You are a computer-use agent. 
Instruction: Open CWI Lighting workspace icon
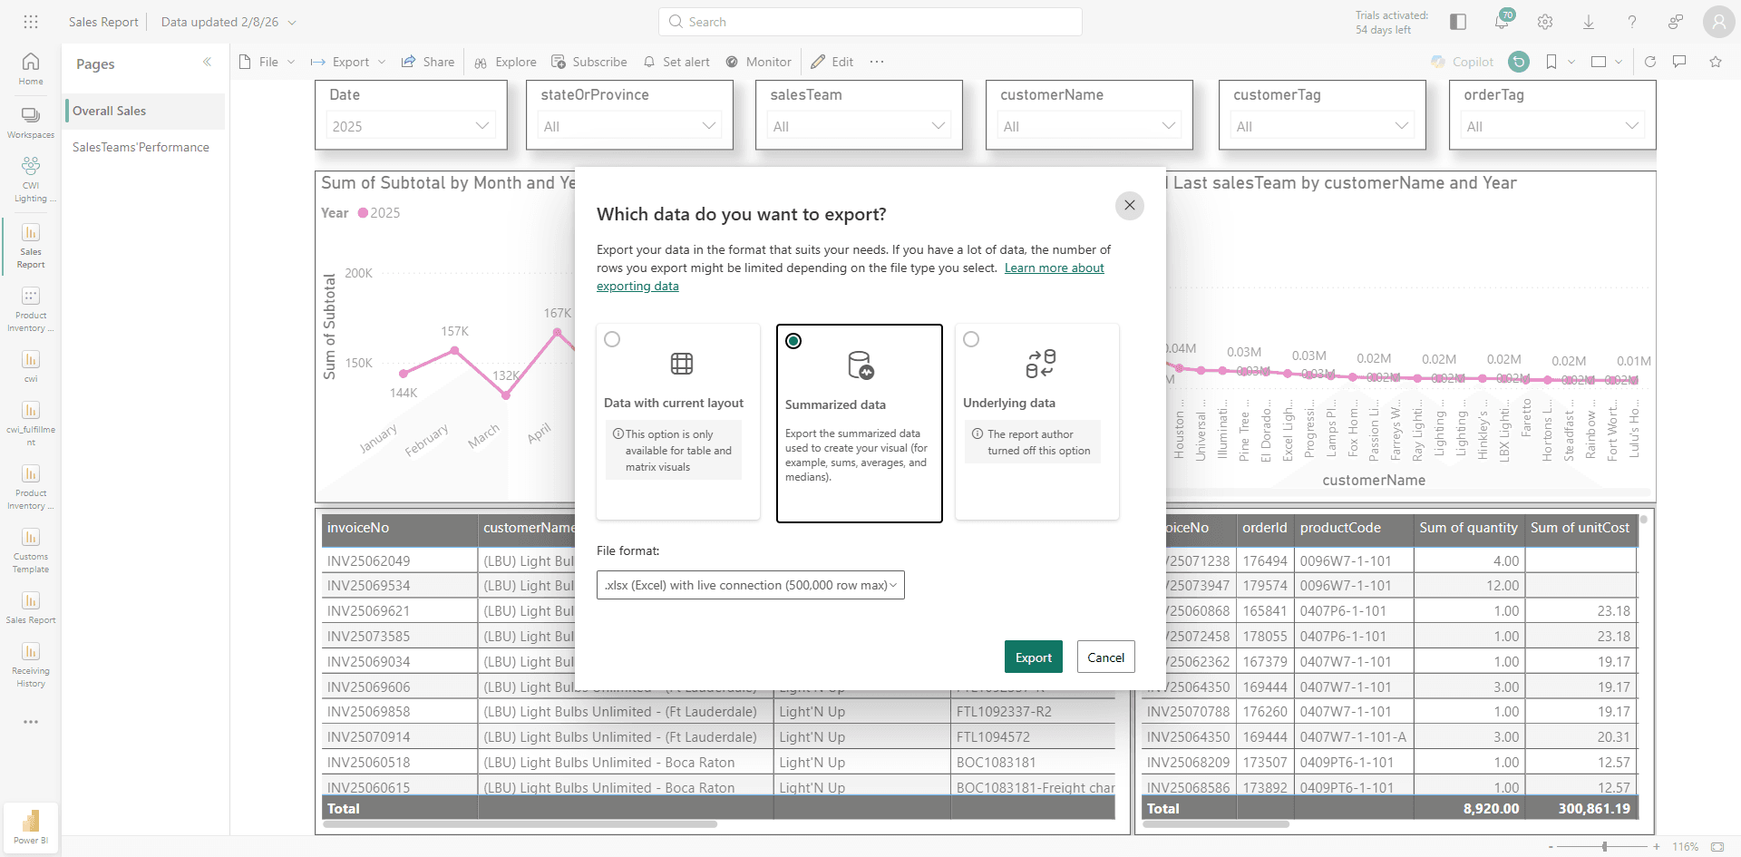(31, 179)
